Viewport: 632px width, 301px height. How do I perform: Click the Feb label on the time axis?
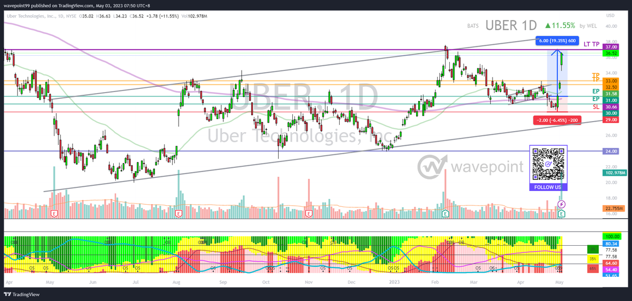coord(435,282)
